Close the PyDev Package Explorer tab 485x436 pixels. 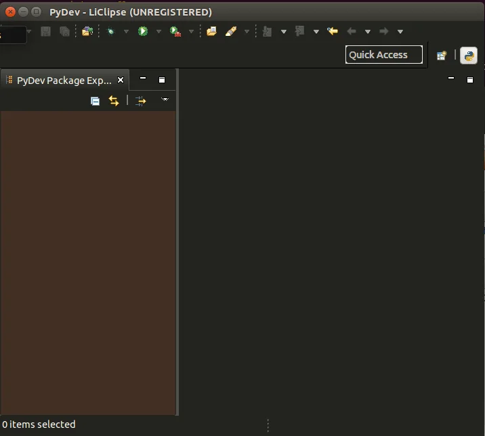(x=121, y=81)
